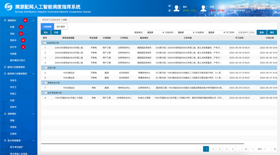Click the previous page arrow

tap(200, 149)
